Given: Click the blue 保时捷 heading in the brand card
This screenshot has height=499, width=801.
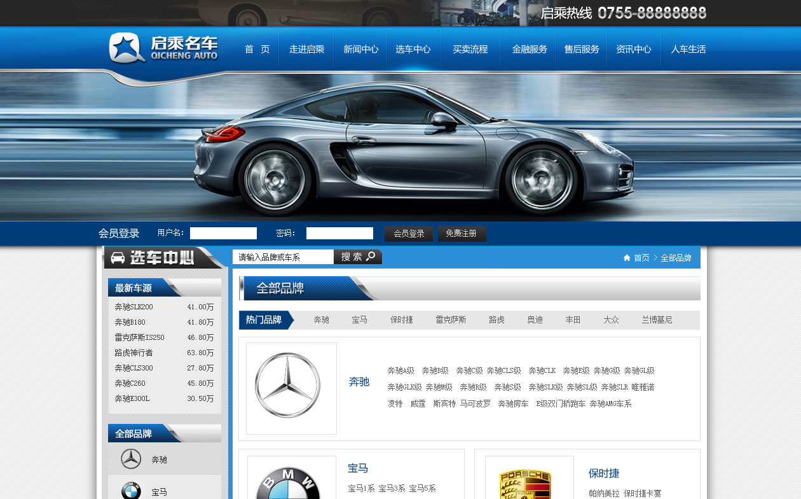Looking at the screenshot, I should coord(604,474).
